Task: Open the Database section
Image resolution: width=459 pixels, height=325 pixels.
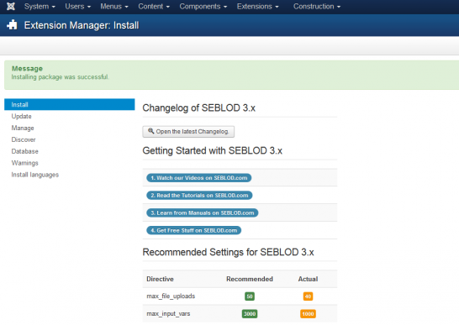Action: [x=25, y=151]
